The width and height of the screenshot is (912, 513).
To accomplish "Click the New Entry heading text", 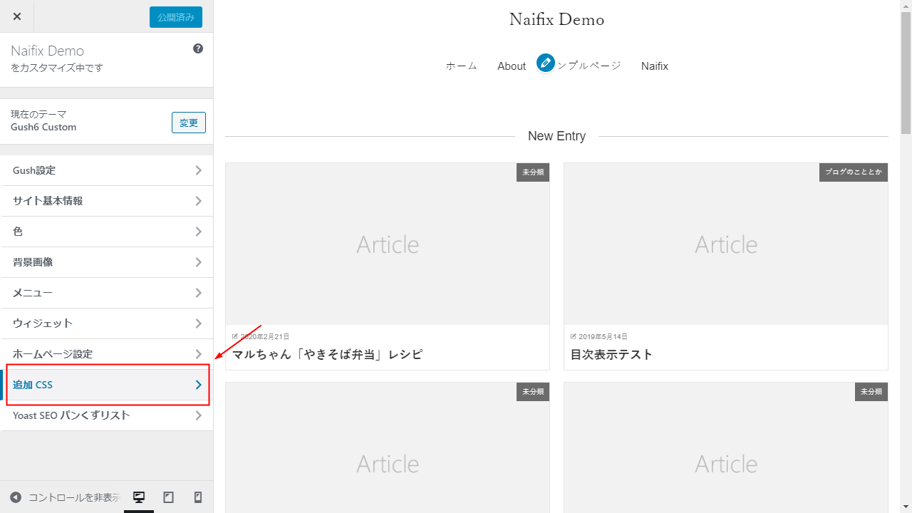I will tap(556, 136).
